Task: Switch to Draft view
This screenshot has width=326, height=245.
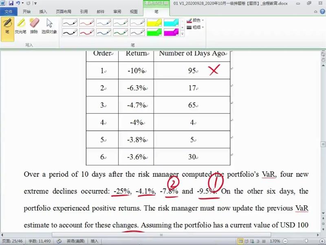Action: pos(264,241)
